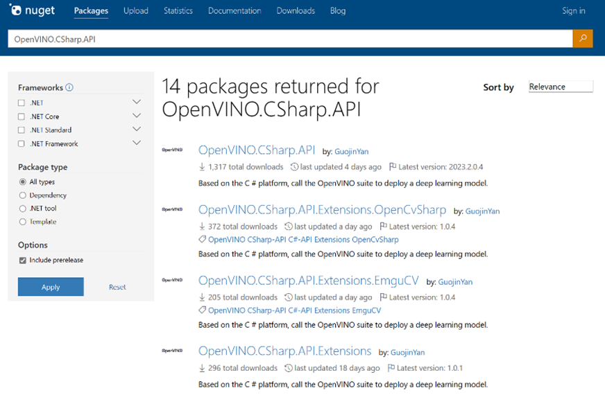Click download icon beside 1,317 total downloads
Viewport: 605px width, 395px height.
pos(202,167)
